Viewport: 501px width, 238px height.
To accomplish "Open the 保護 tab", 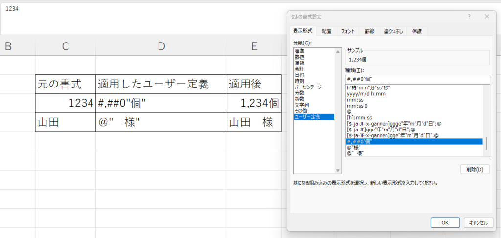I will point(417,31).
